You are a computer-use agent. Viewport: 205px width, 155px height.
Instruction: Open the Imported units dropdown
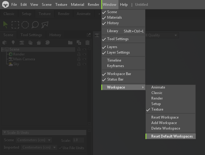pyautogui.click(x=39, y=147)
